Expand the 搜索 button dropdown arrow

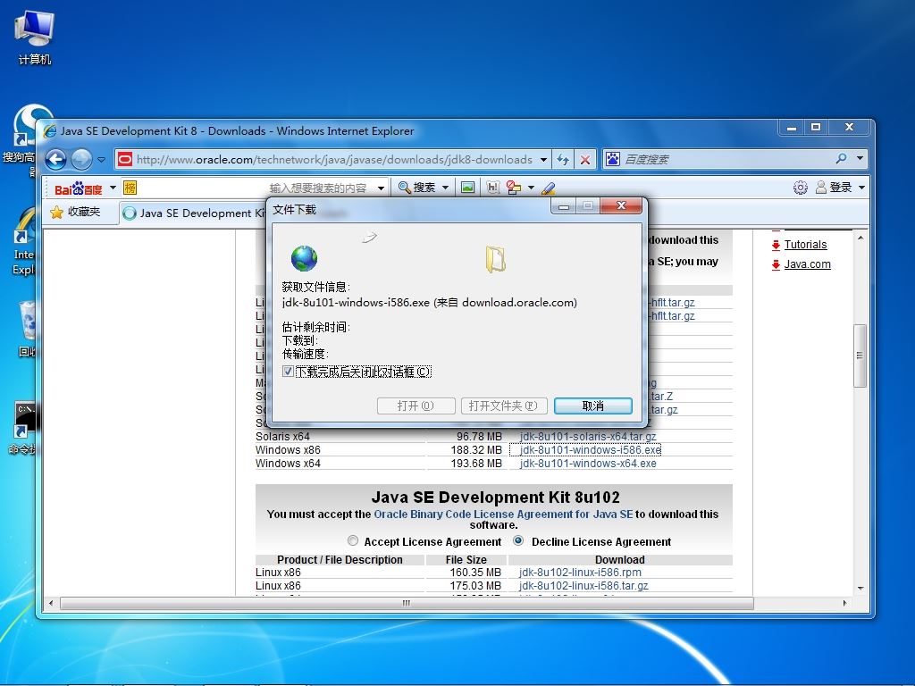click(x=445, y=188)
